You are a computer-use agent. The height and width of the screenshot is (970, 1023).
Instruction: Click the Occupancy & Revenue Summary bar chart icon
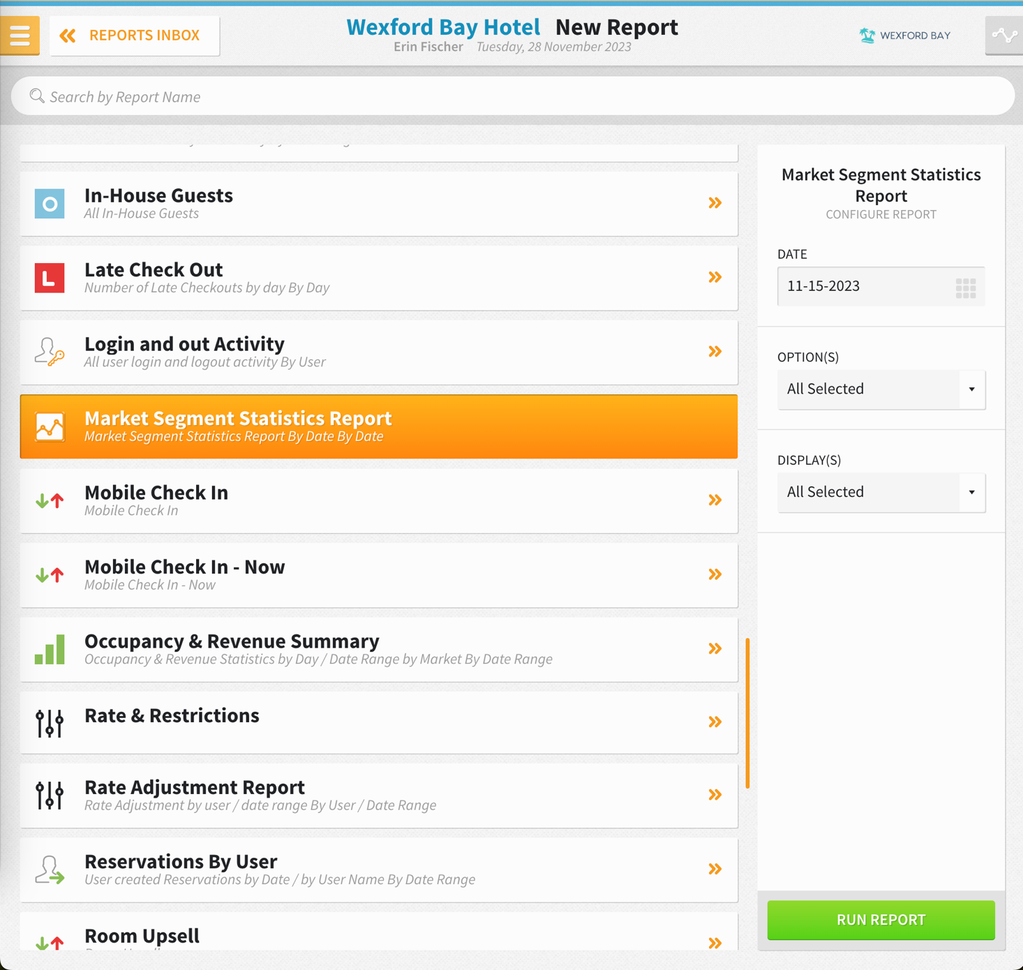[x=50, y=649]
